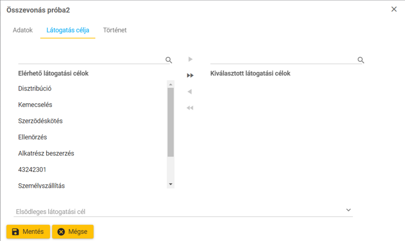Screen dimensions: 405x241
Task: Select the Alkatrész beszerzés list item
Action: tap(46, 154)
